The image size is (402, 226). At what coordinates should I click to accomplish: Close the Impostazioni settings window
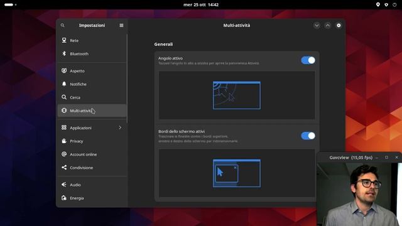click(339, 25)
